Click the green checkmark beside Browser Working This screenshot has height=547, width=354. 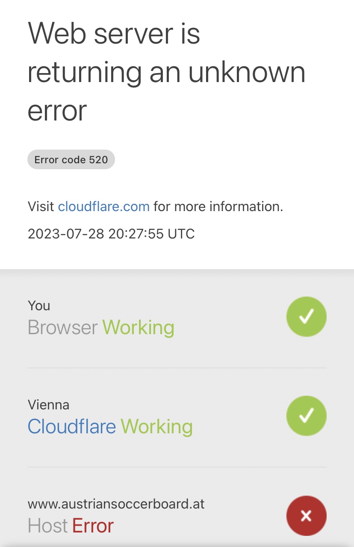click(306, 317)
